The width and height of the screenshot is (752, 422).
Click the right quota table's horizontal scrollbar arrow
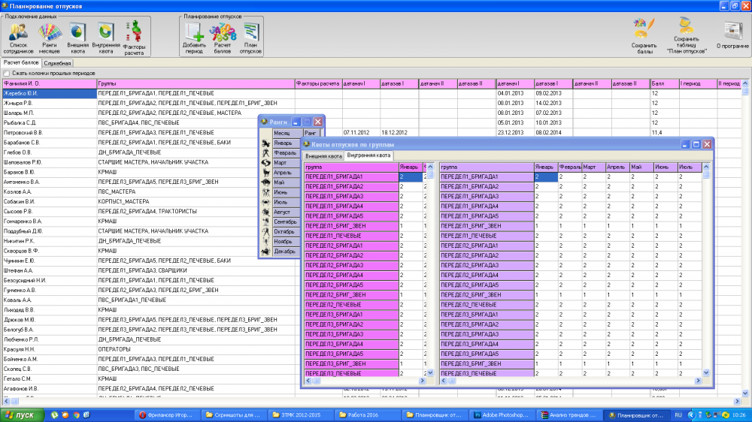(698, 381)
